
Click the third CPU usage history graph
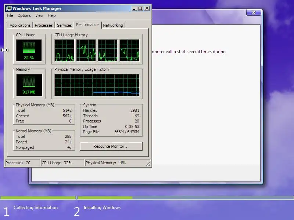click(x=108, y=51)
